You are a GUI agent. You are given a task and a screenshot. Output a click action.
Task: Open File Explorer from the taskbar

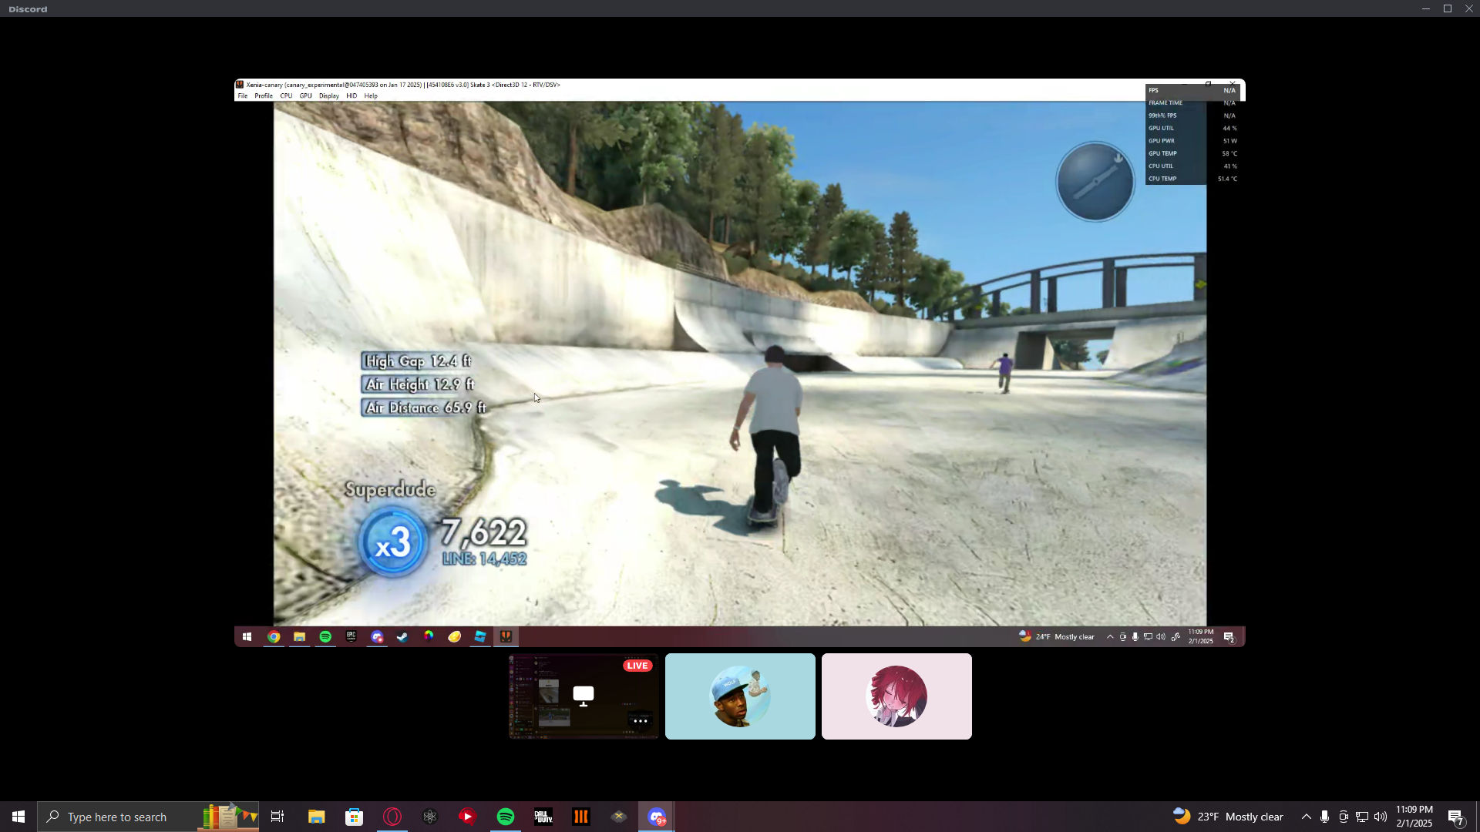tap(316, 817)
